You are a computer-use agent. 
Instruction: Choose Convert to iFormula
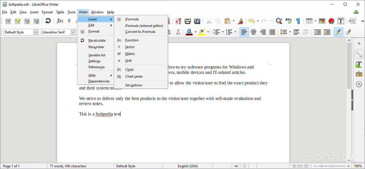click(141, 32)
